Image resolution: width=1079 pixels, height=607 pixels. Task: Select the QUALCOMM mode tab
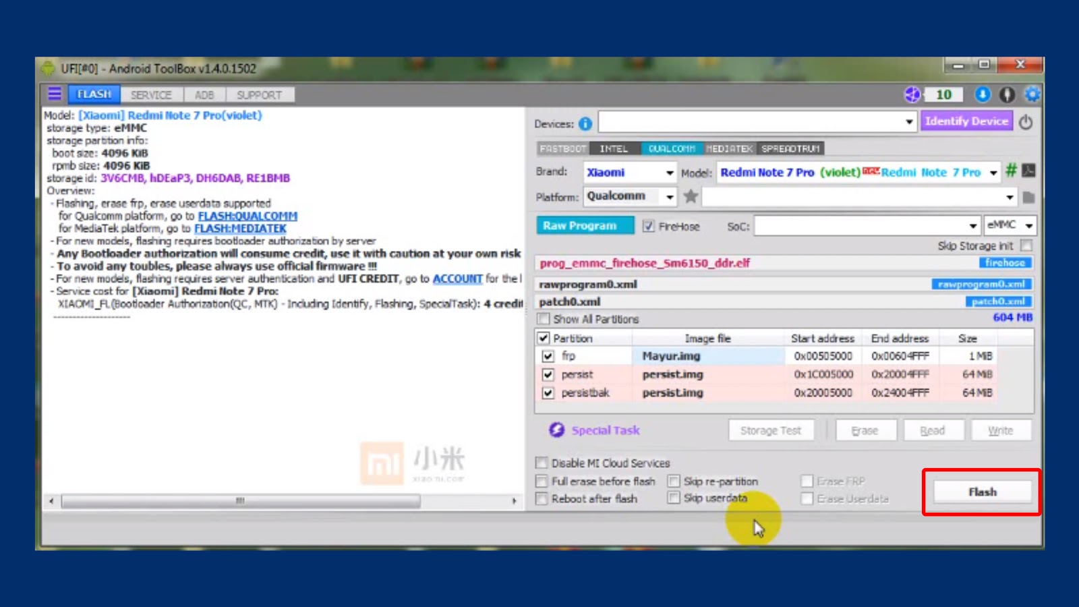coord(672,148)
